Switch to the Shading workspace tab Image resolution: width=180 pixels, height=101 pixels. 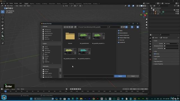tap(59, 4)
